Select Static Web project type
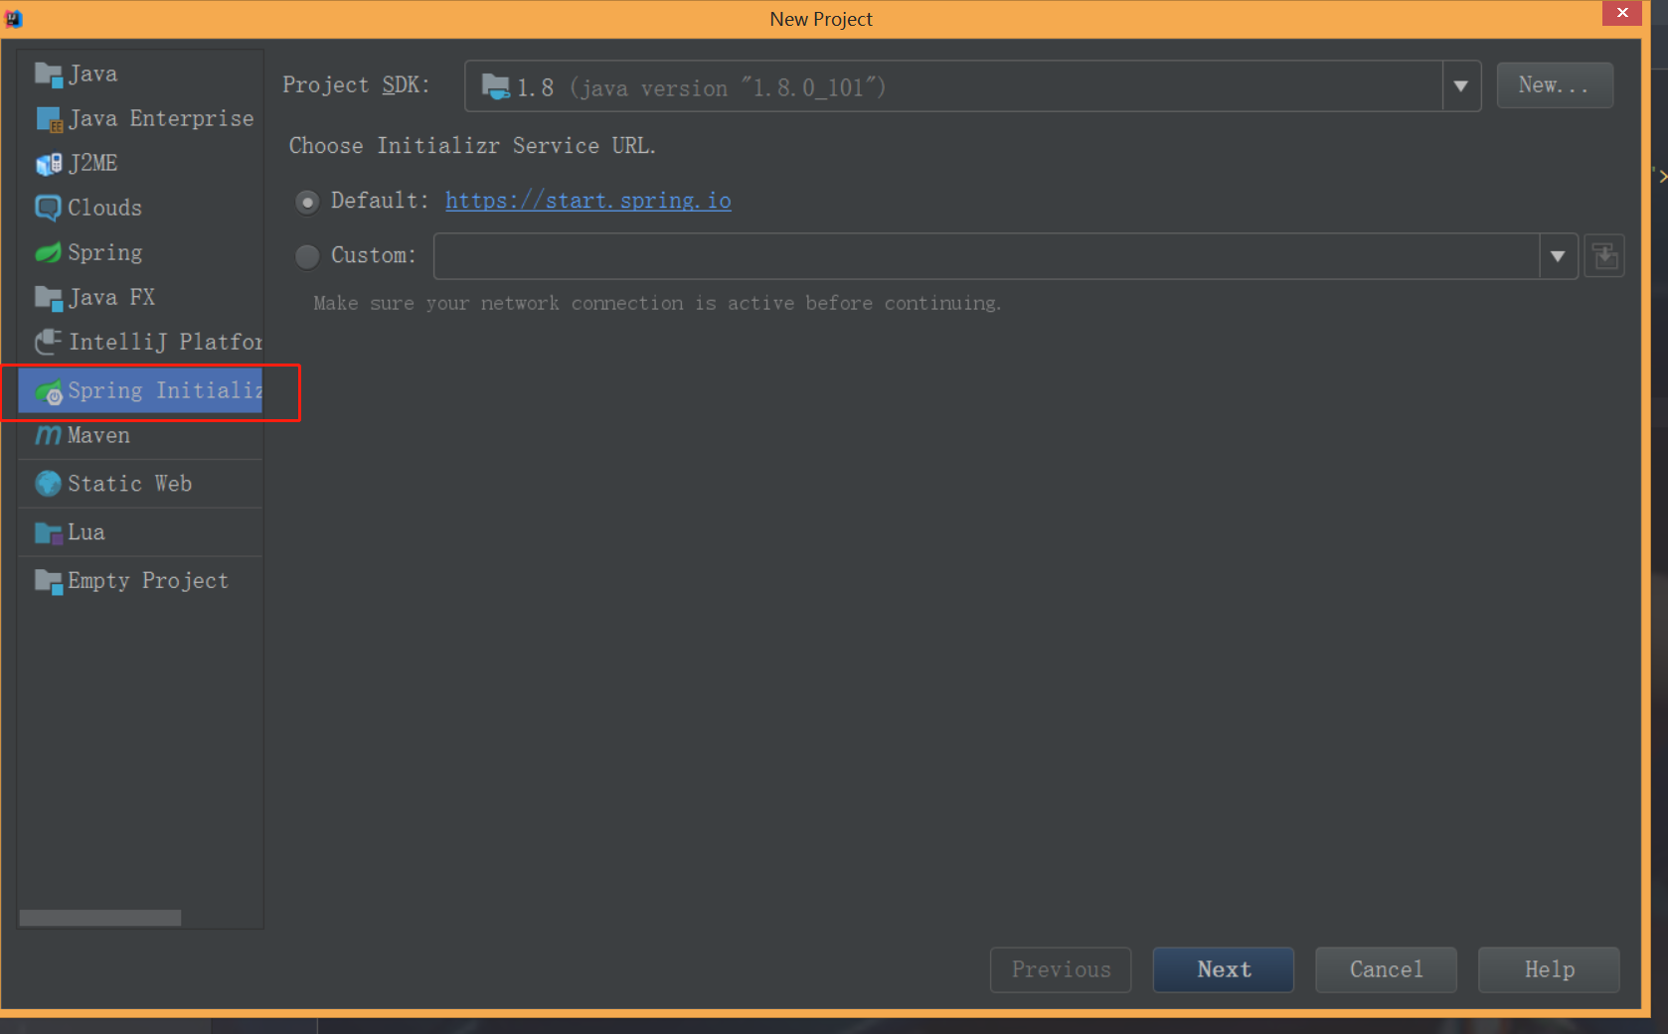This screenshot has width=1668, height=1034. tap(140, 484)
